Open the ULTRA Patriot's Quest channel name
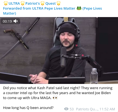118x112 pixels. tap(32, 3)
